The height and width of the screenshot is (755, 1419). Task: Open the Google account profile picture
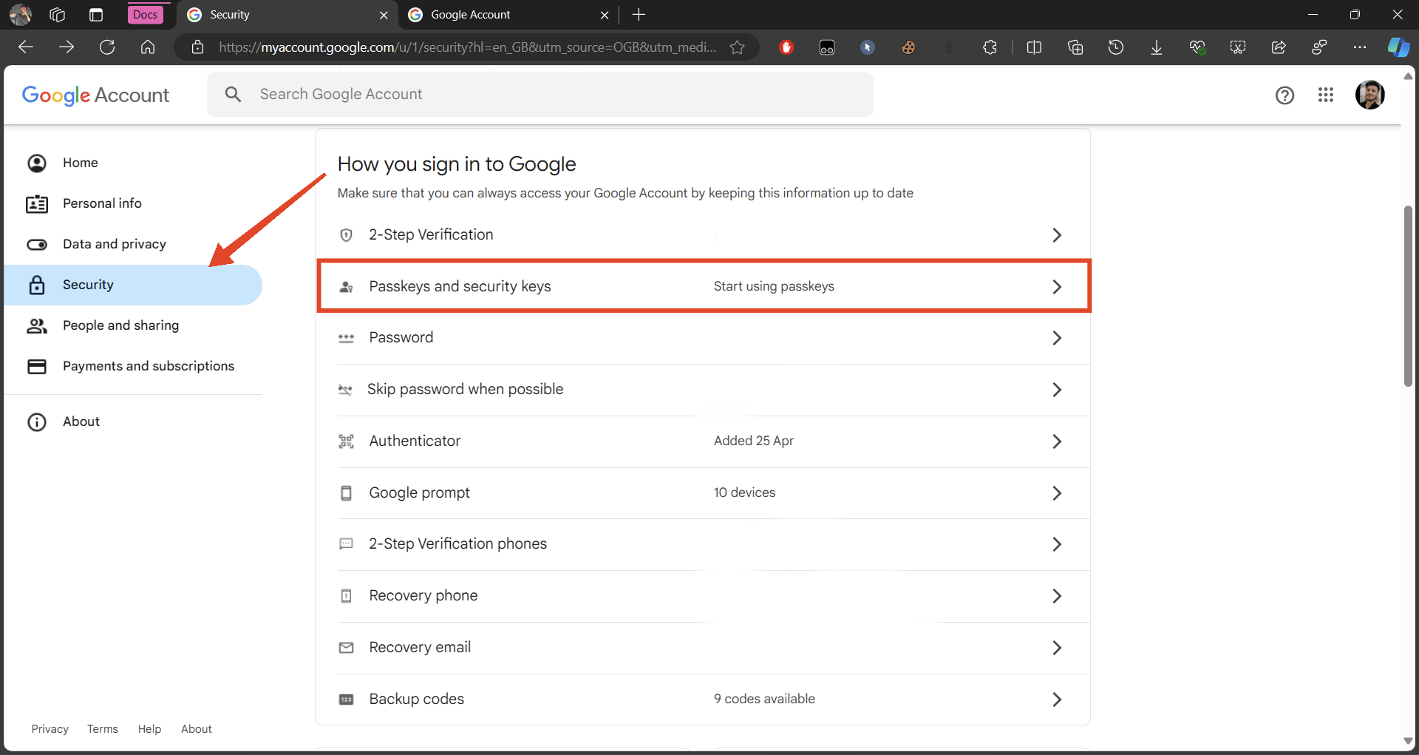1369,95
